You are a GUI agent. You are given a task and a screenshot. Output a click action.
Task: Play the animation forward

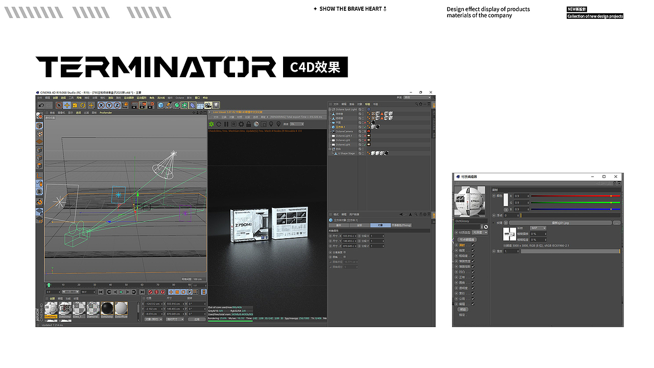click(122, 292)
